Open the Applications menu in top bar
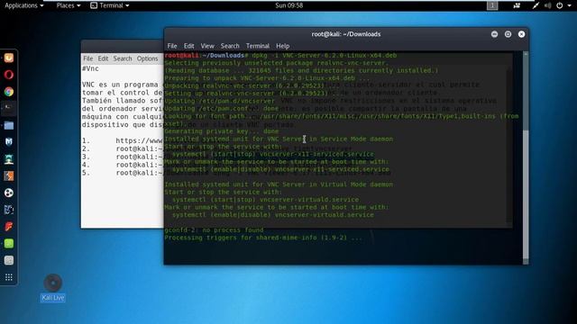 point(24,5)
